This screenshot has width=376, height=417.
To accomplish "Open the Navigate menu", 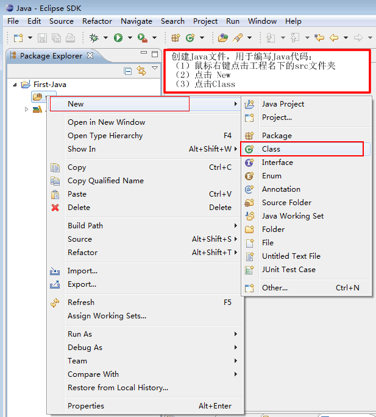I will coord(137,21).
